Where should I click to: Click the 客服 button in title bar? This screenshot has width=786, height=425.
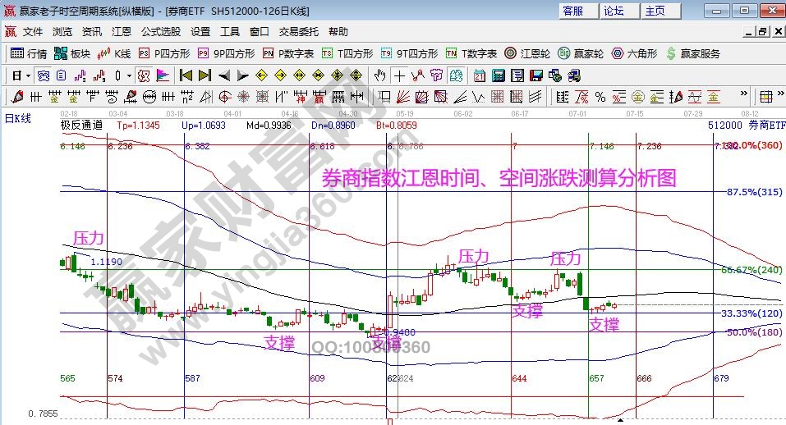tap(572, 11)
